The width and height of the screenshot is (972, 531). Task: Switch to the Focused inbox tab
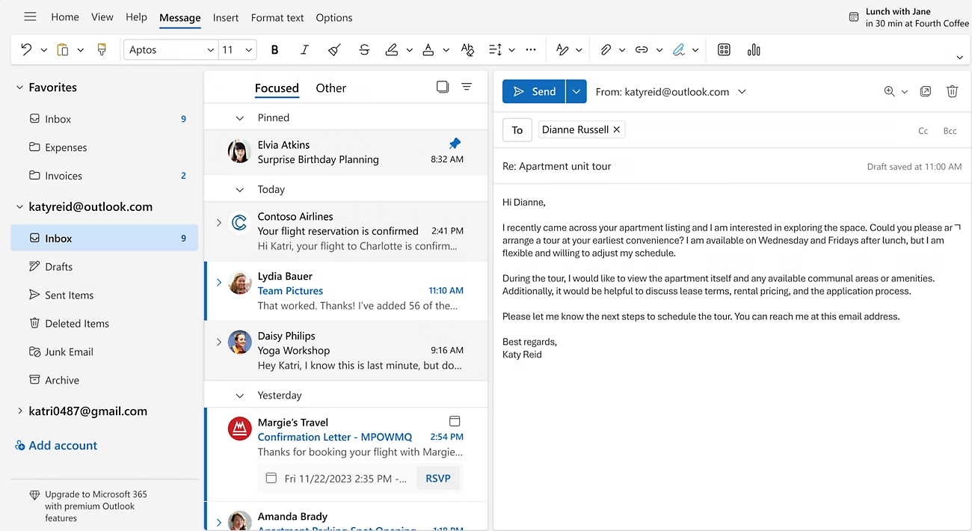[x=277, y=88]
